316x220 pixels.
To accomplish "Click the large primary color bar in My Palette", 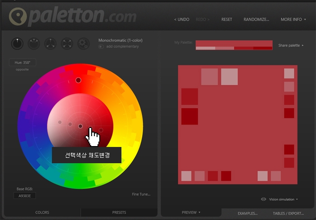I will click(234, 43).
